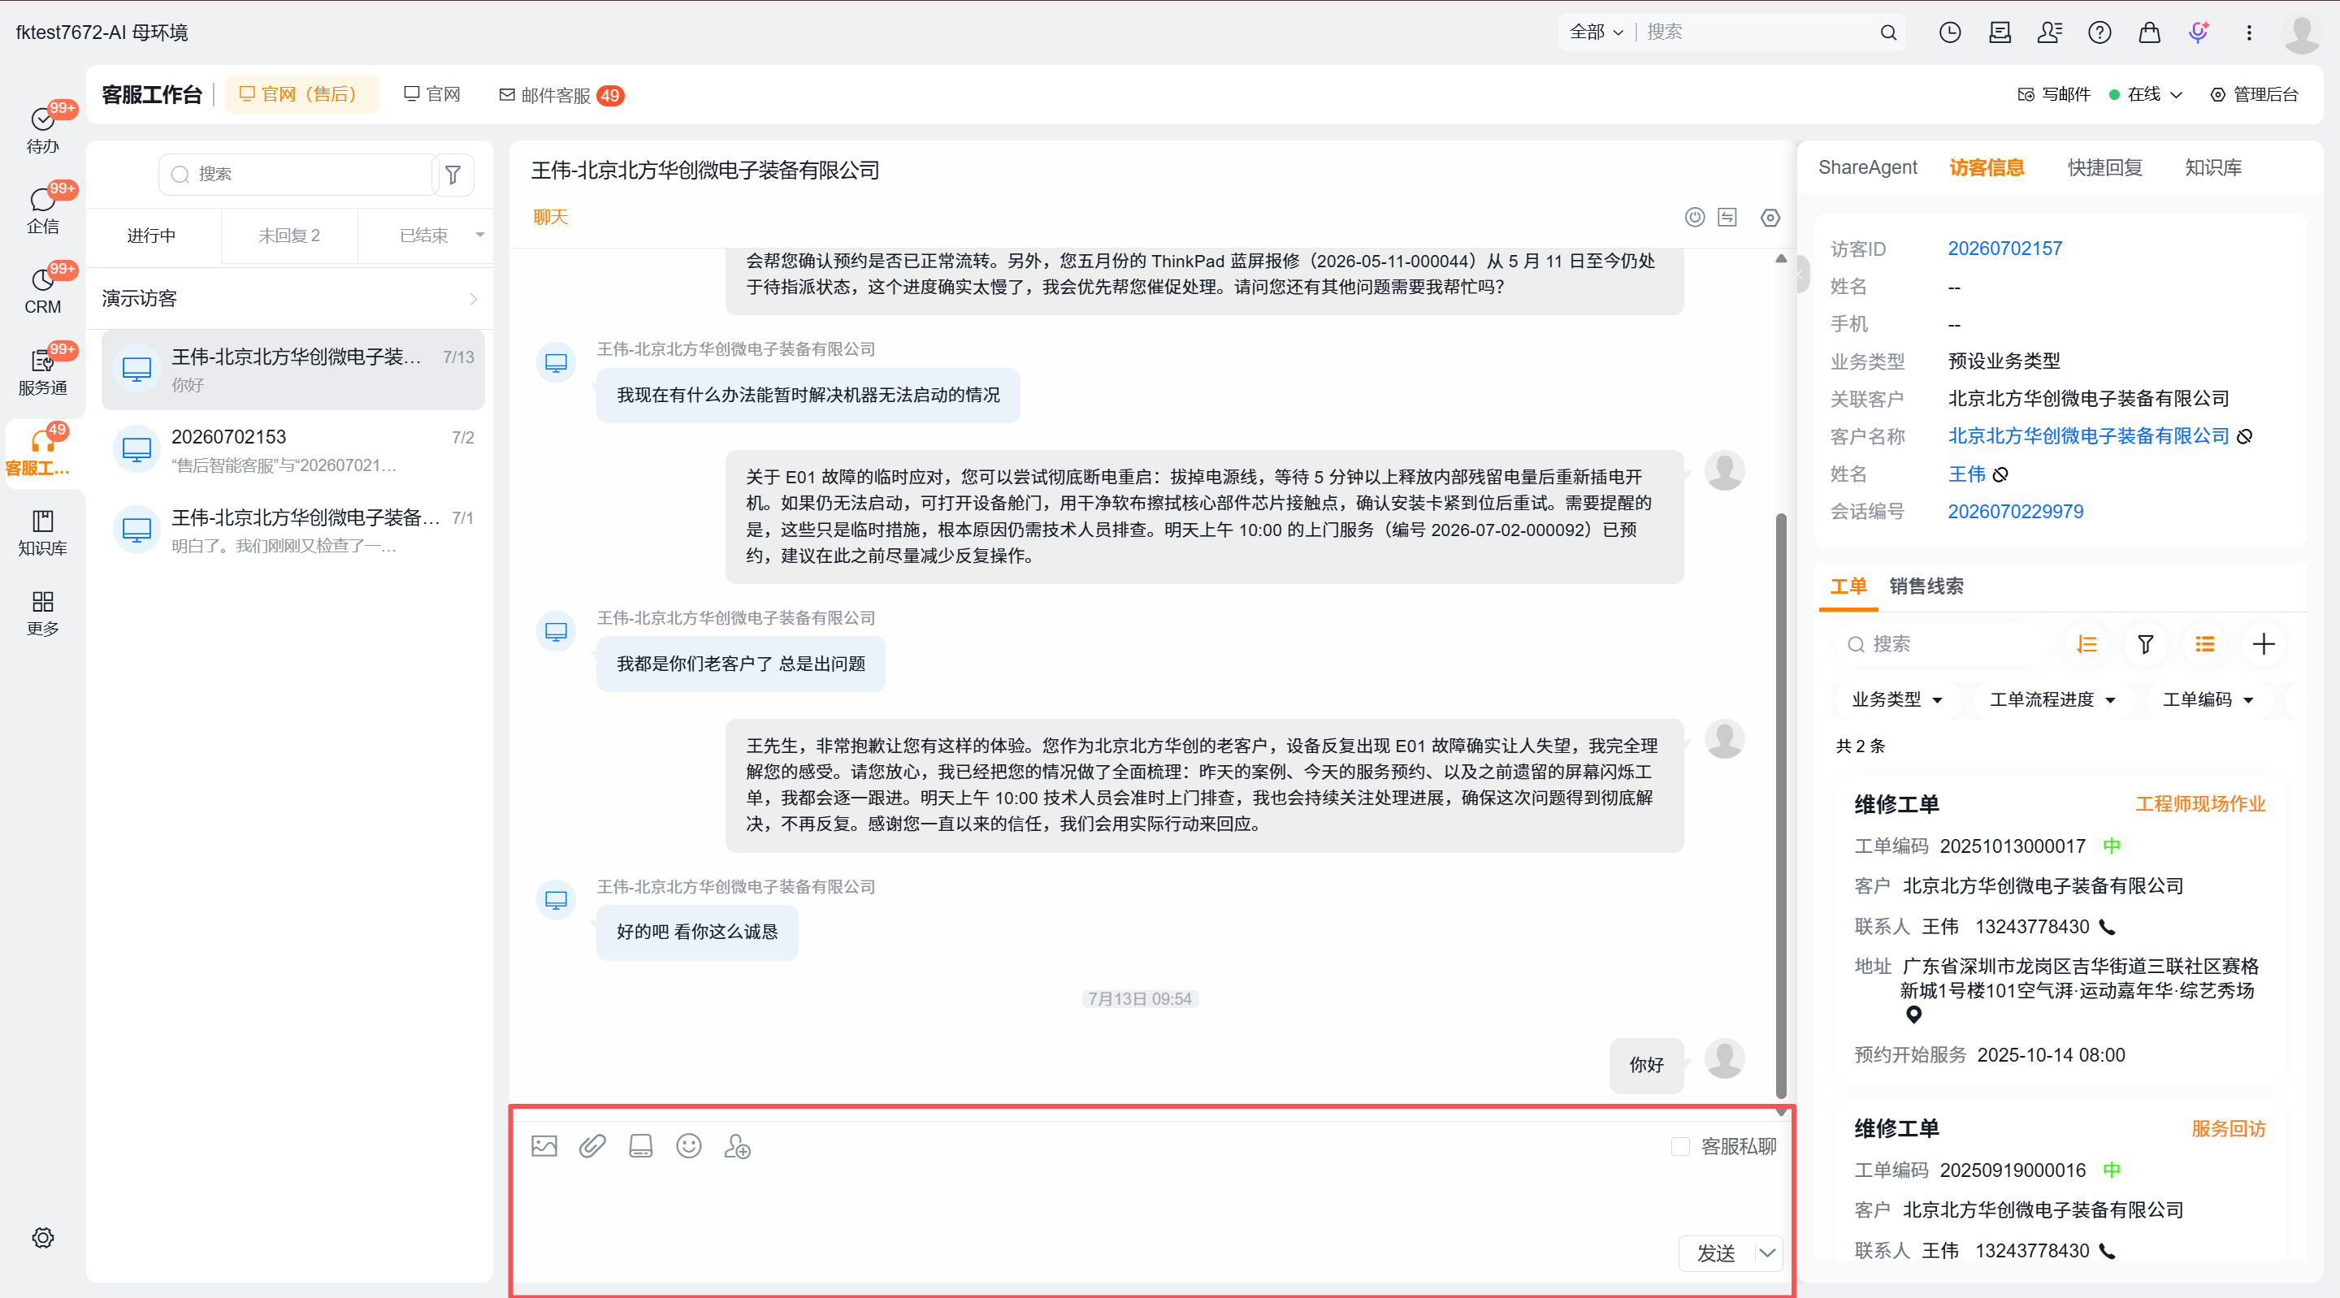Switch work orders to list view icon
The image size is (2340, 1298).
[2204, 644]
